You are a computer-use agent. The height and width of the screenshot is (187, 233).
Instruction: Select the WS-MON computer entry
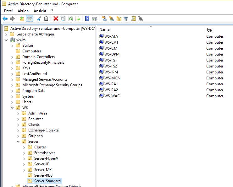pos(112,78)
